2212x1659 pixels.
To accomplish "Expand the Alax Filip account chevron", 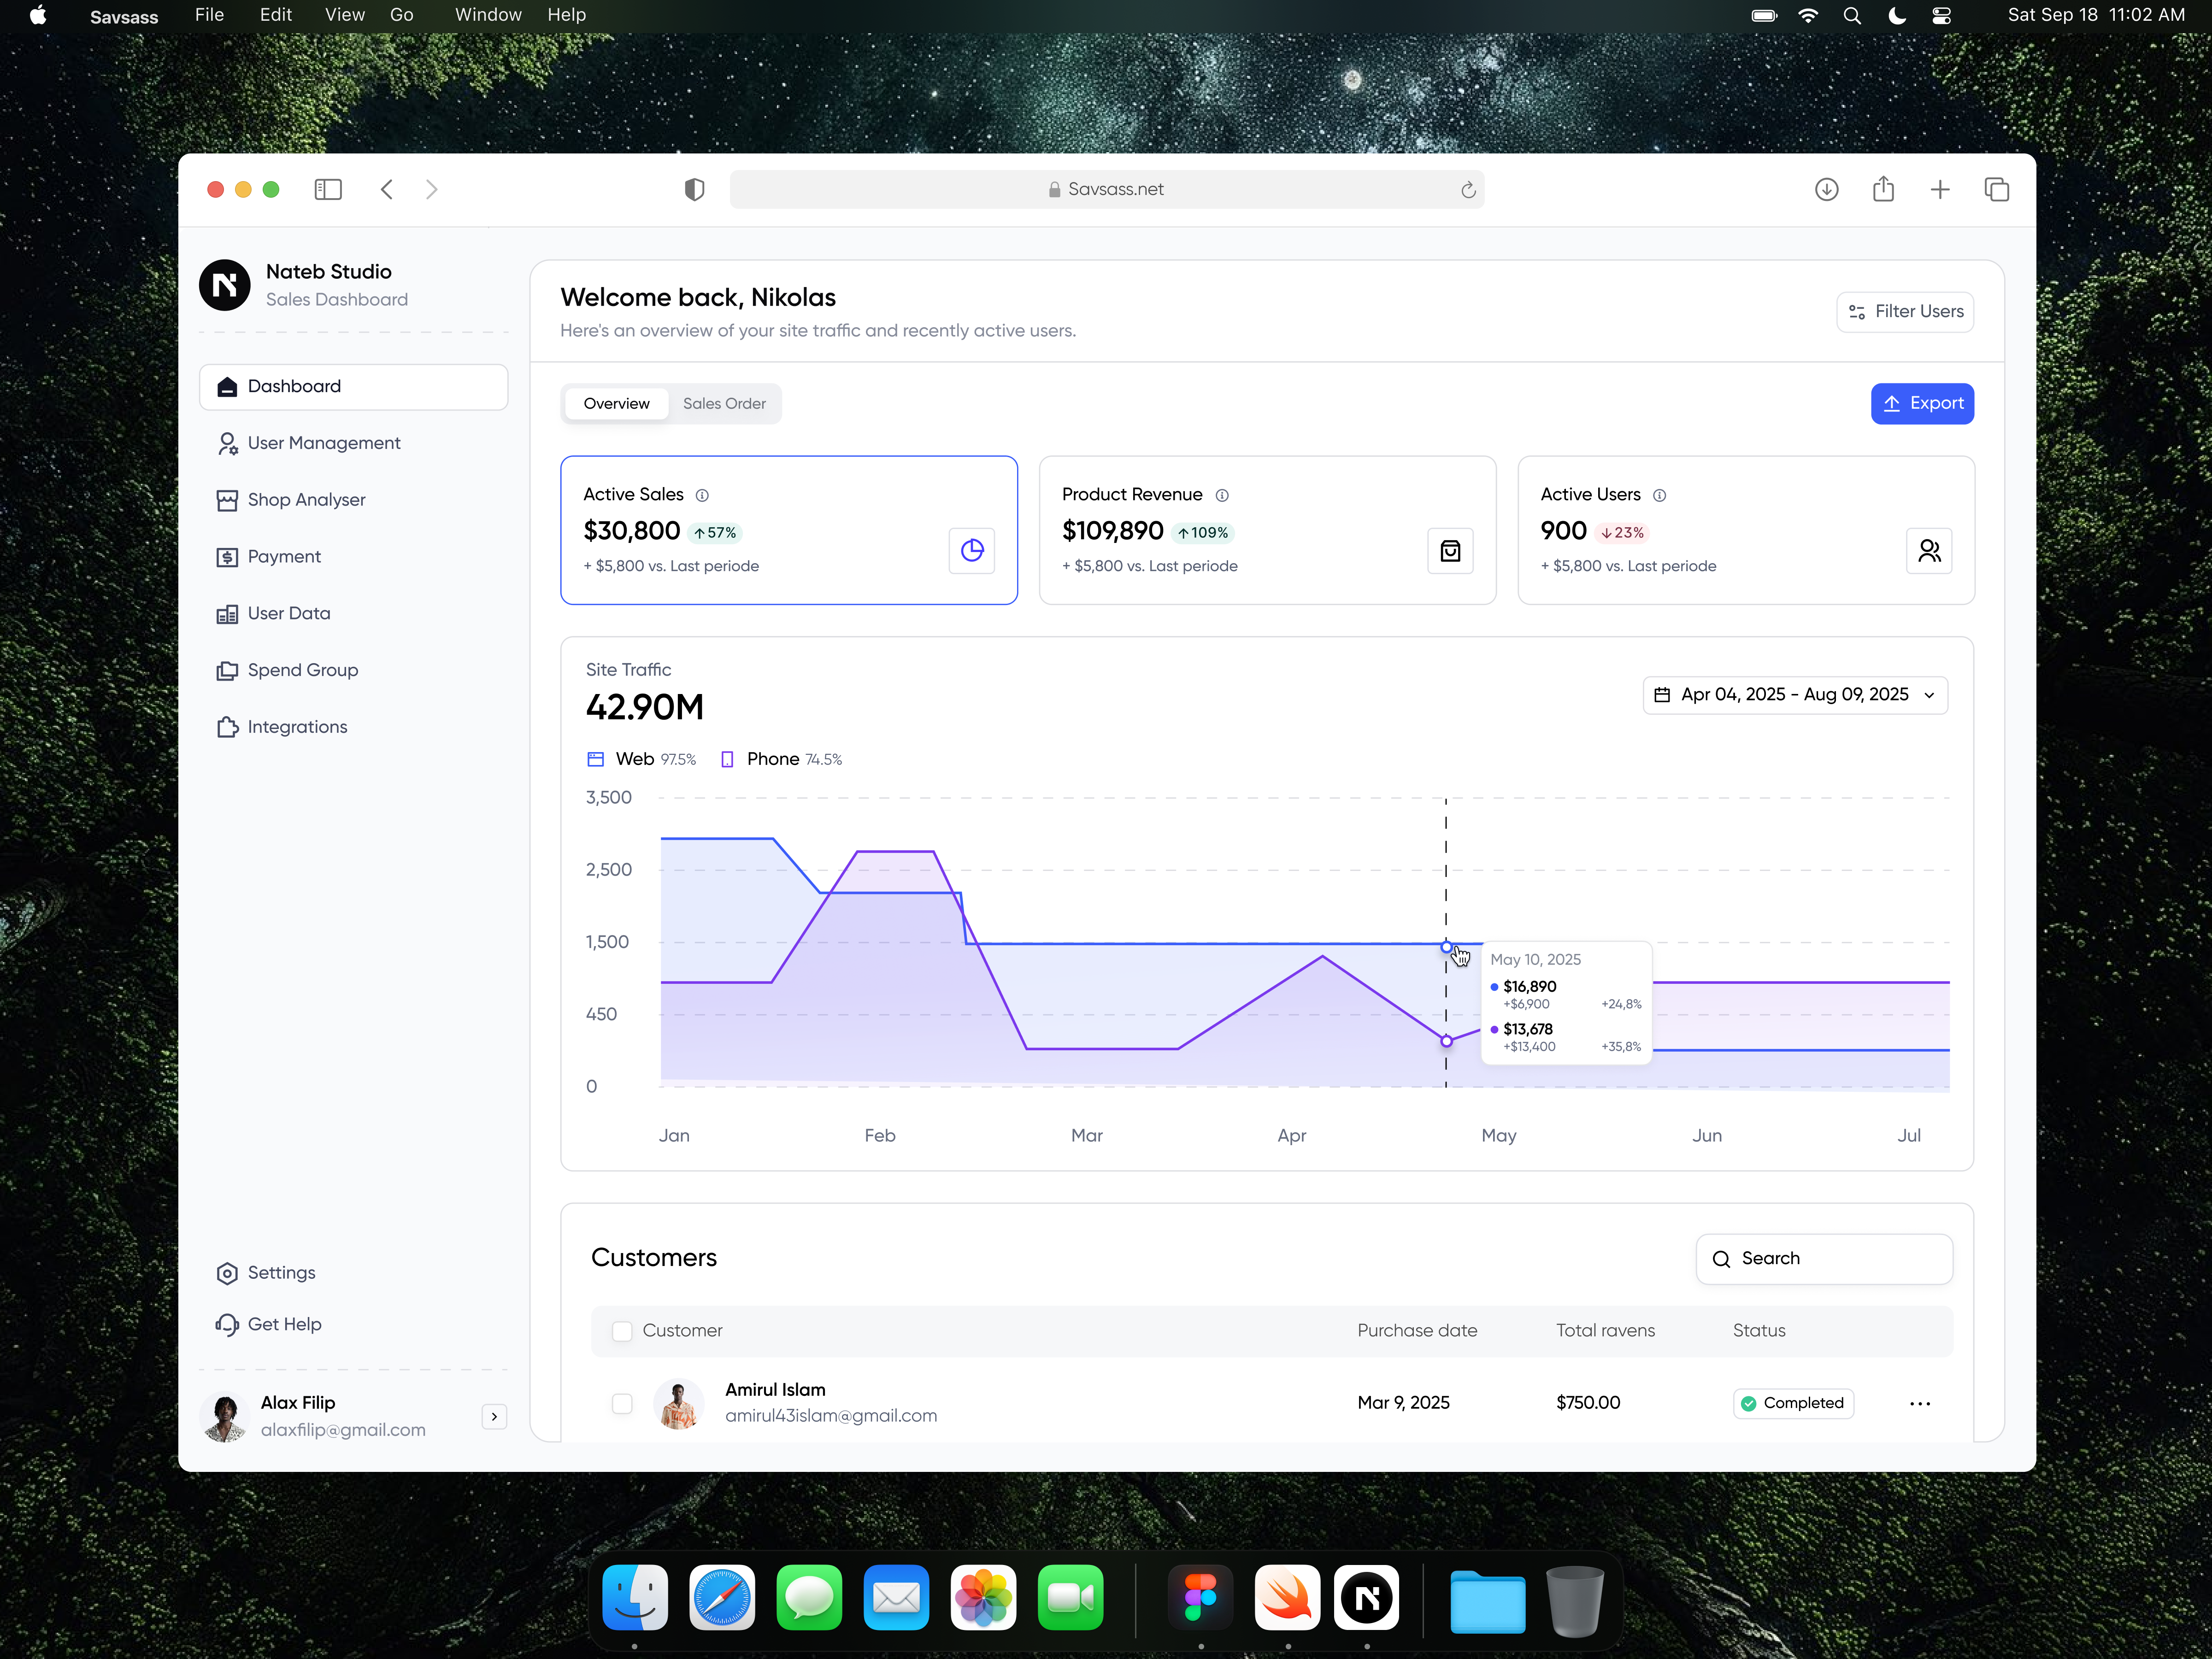I will point(494,1416).
